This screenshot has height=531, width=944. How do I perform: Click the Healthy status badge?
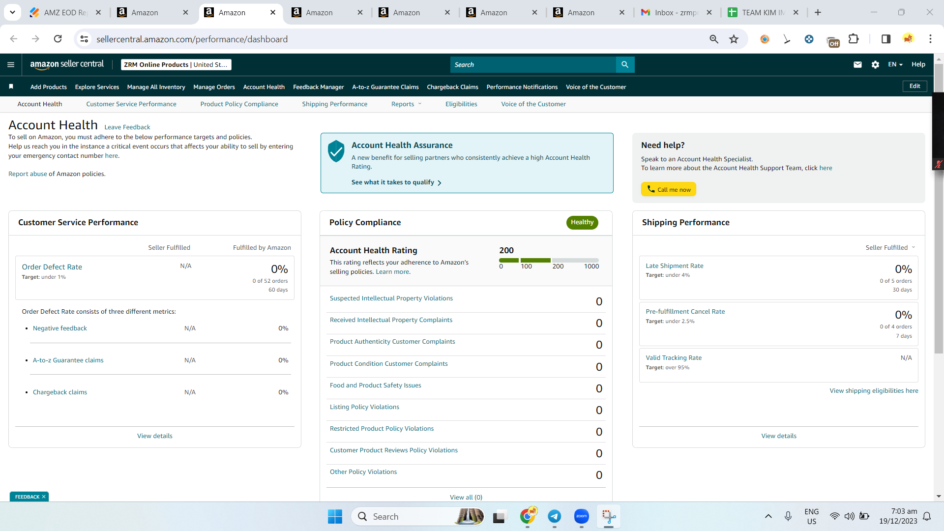click(582, 223)
